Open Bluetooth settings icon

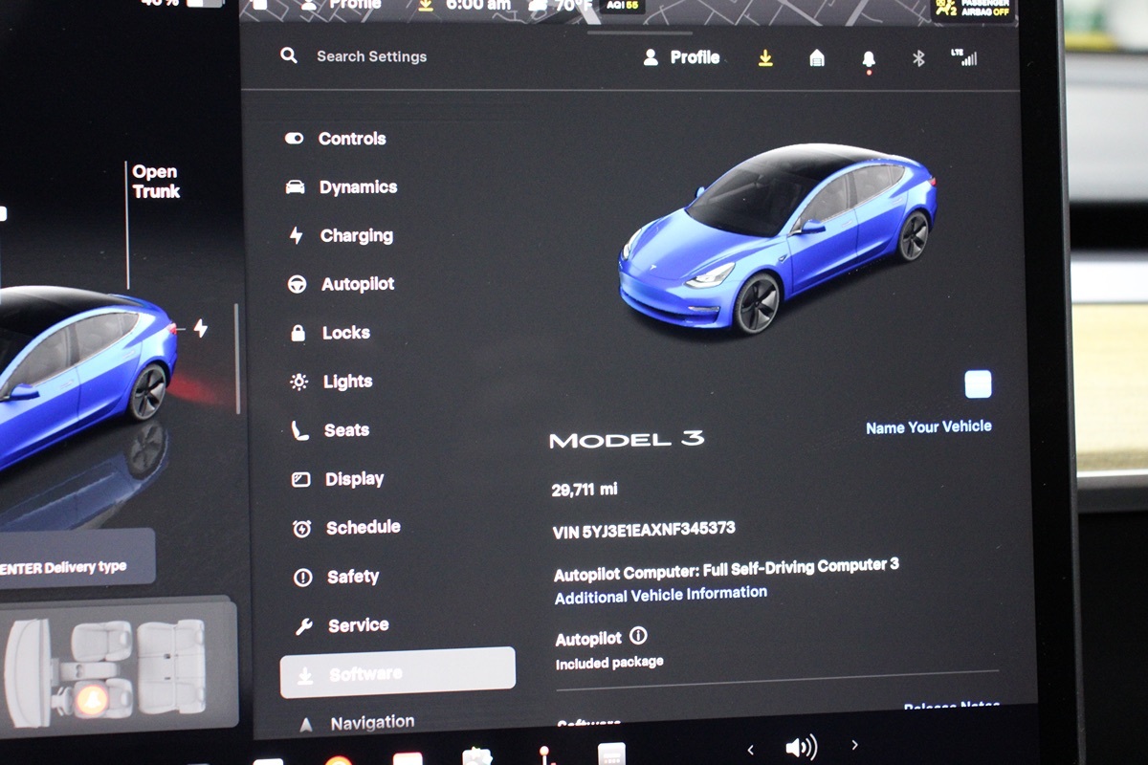click(918, 59)
